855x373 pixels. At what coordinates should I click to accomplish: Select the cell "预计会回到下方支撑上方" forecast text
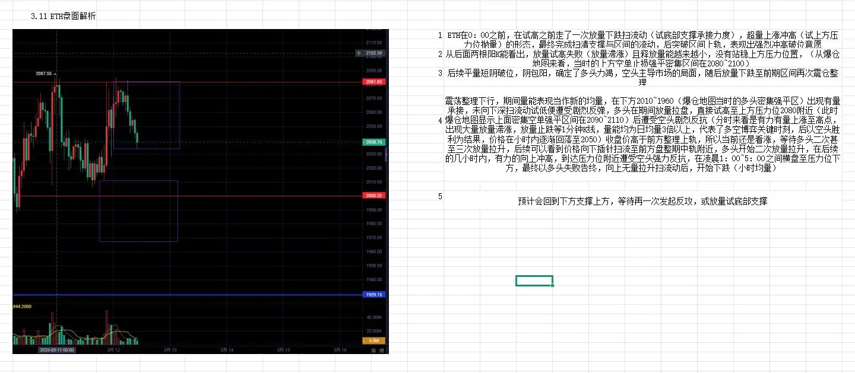(642, 202)
